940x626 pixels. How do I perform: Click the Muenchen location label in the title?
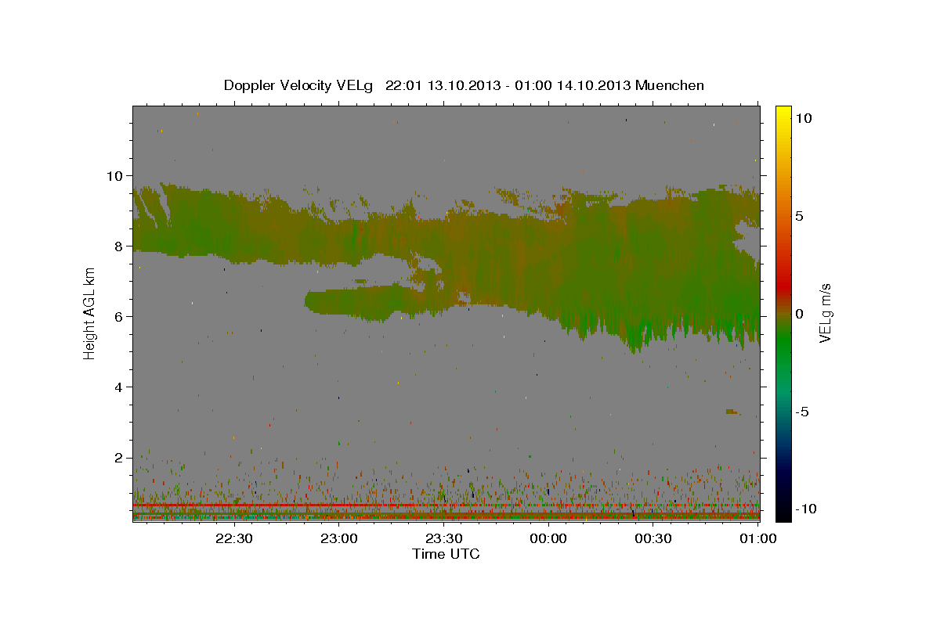[671, 85]
